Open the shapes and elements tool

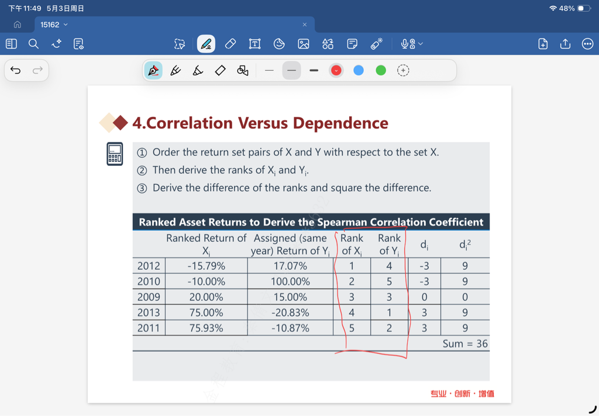328,44
